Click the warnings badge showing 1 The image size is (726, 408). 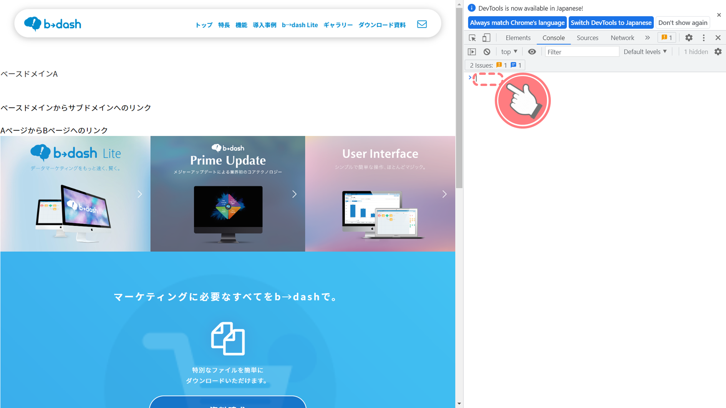[x=667, y=38]
